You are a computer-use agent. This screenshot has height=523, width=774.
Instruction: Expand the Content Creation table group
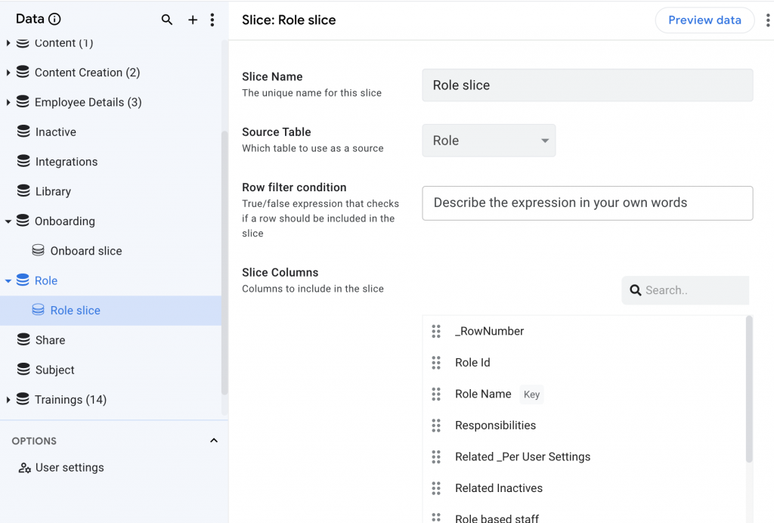coord(8,73)
